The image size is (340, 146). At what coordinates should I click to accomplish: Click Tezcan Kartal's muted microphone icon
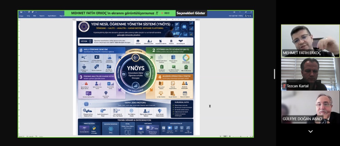point(284,86)
